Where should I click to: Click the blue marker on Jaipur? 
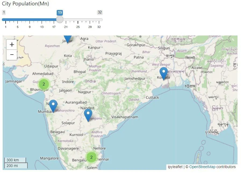(x=68, y=39)
